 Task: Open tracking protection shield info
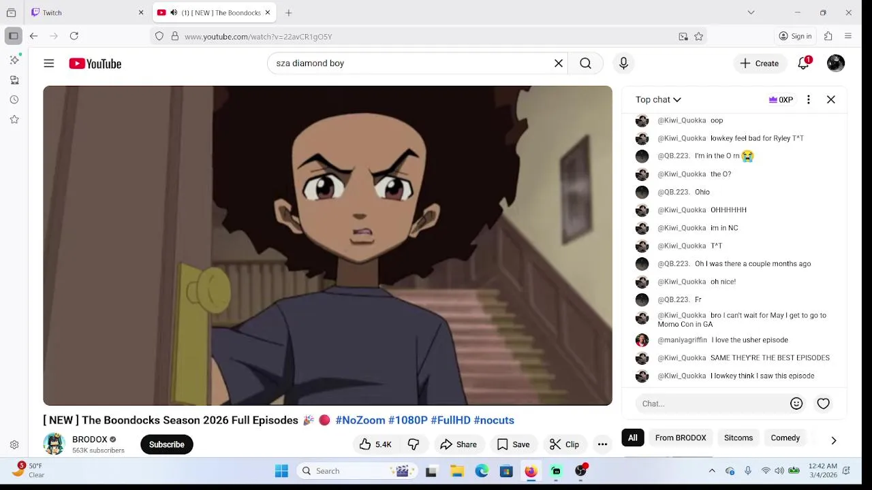click(x=159, y=37)
